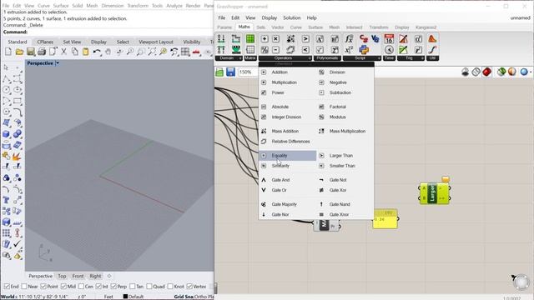Image resolution: width=534 pixels, height=300 pixels.
Task: Toggle the End osnap checkbox
Action: [x=7, y=287]
